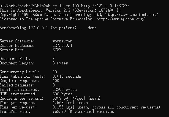Image resolution: width=169 pixels, height=117 pixels.
Task: Click the Benchmarking 127.0.0.1 done line
Action: tap(48, 28)
